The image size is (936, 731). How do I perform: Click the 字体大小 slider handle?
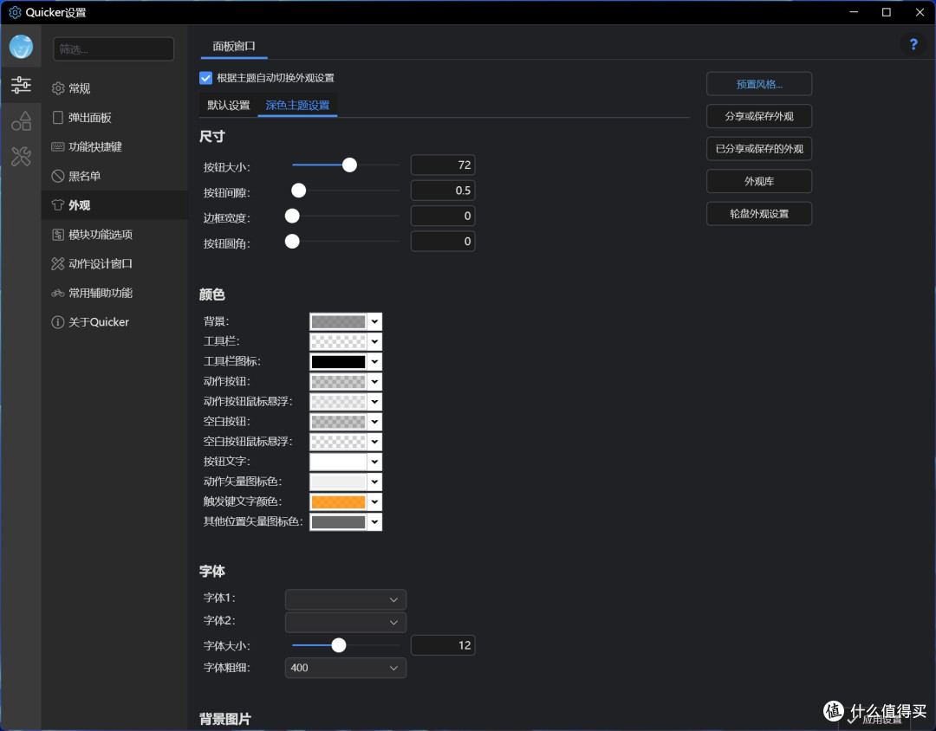click(x=339, y=645)
